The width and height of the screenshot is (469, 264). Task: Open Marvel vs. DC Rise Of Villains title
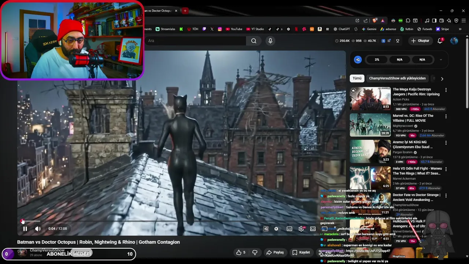[413, 118]
